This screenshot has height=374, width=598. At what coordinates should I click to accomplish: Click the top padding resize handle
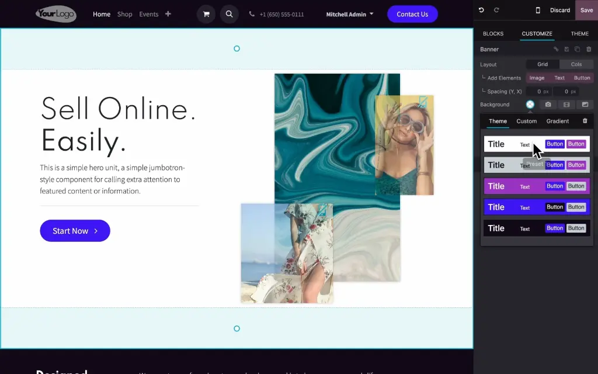(237, 49)
